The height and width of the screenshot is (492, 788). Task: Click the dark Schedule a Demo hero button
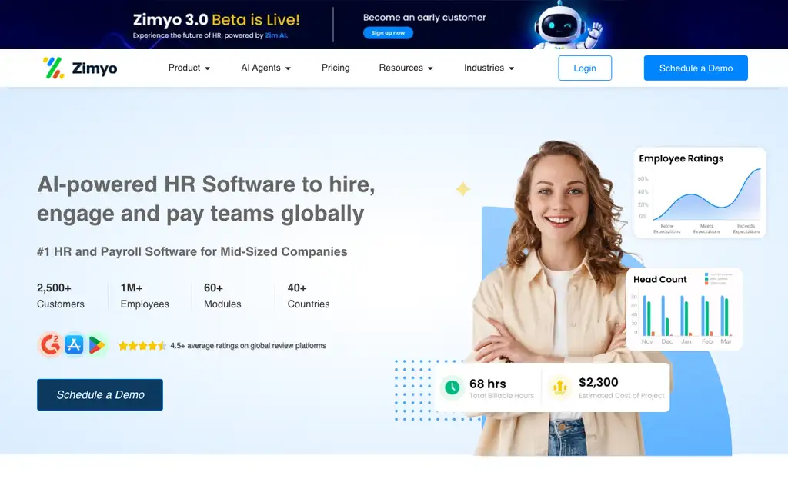[x=100, y=394]
